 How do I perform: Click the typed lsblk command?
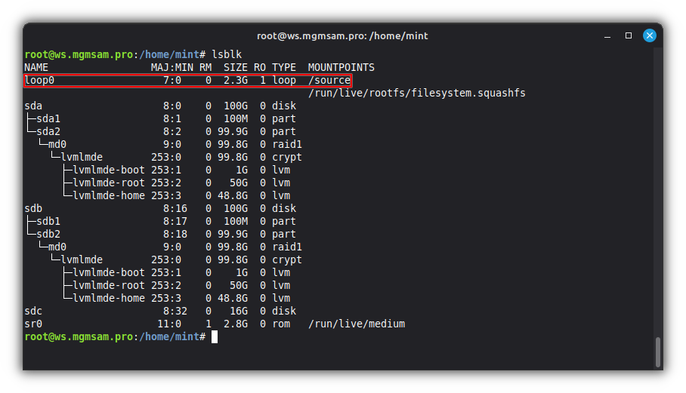pos(227,54)
